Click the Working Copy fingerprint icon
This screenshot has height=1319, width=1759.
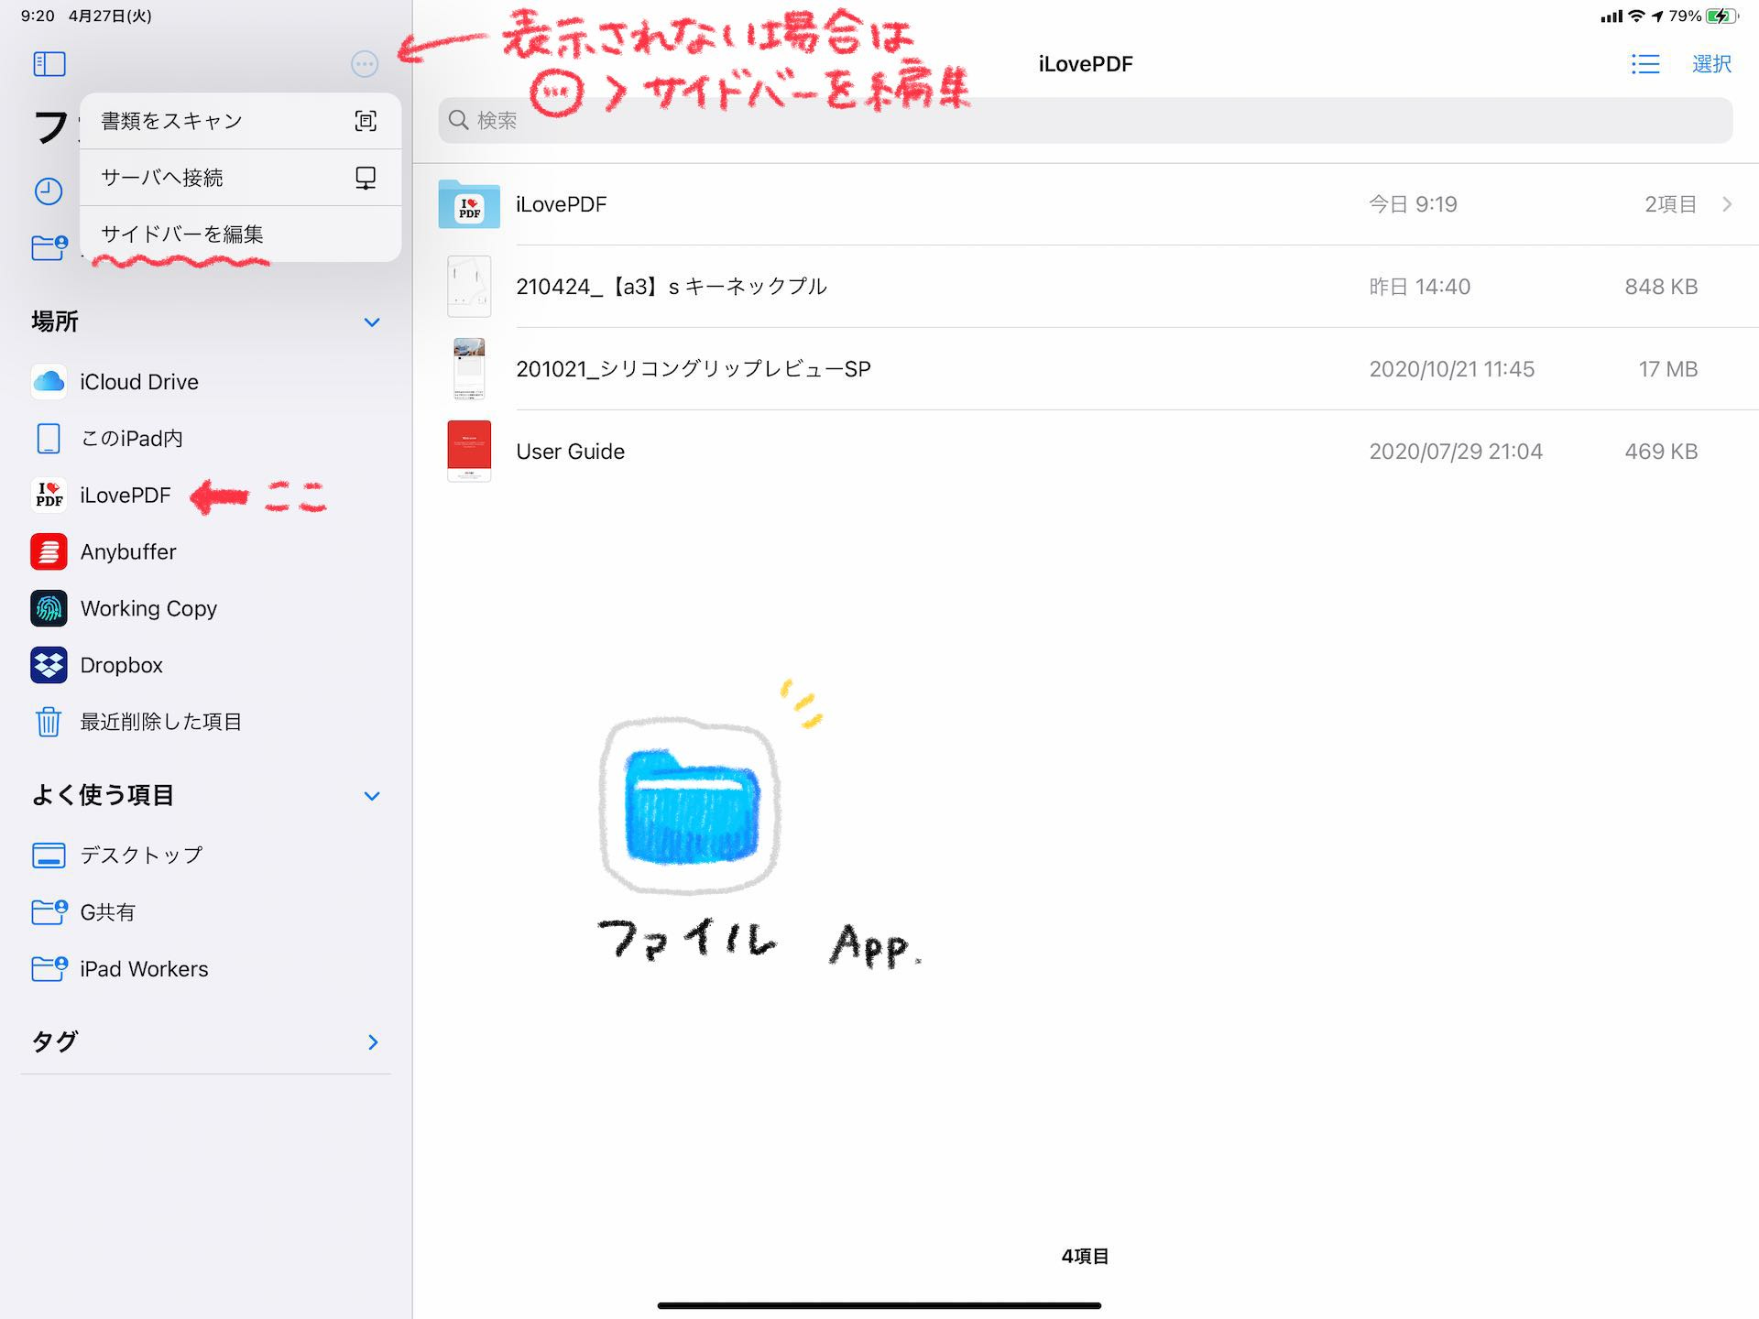pos(49,609)
